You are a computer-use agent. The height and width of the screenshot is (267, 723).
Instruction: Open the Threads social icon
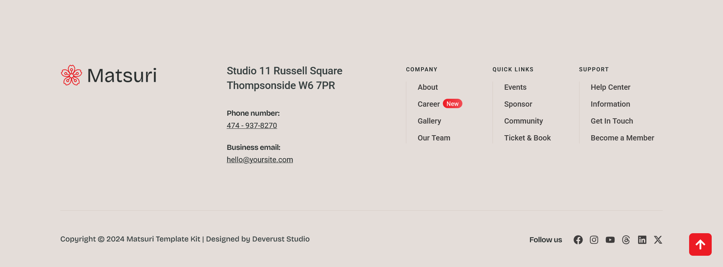pyautogui.click(x=626, y=240)
